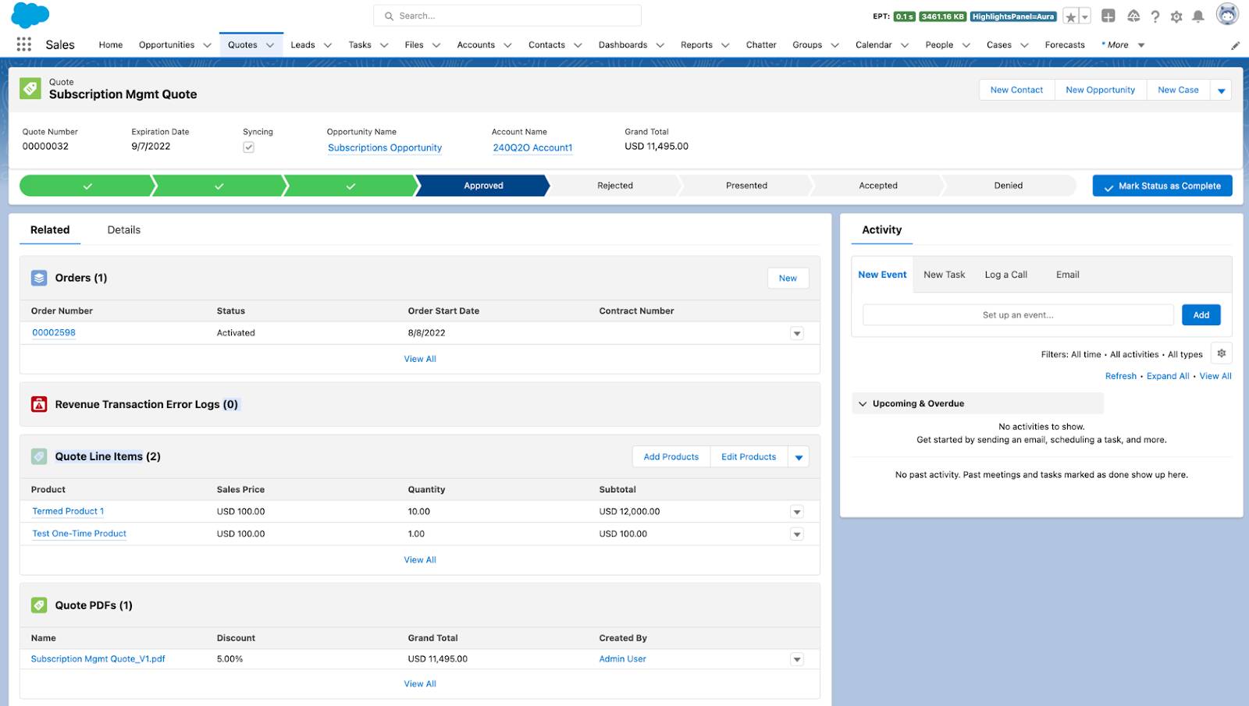Open the Admin User link
Image resolution: width=1249 pixels, height=706 pixels.
coord(623,658)
